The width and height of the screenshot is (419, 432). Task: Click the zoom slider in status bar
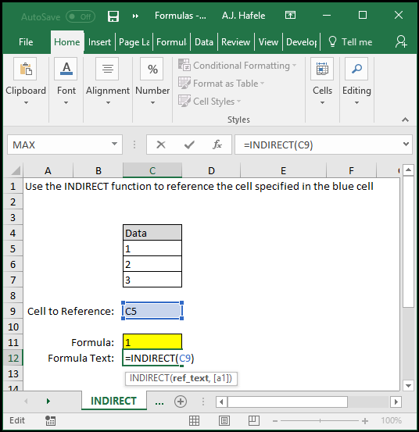pos(320,421)
